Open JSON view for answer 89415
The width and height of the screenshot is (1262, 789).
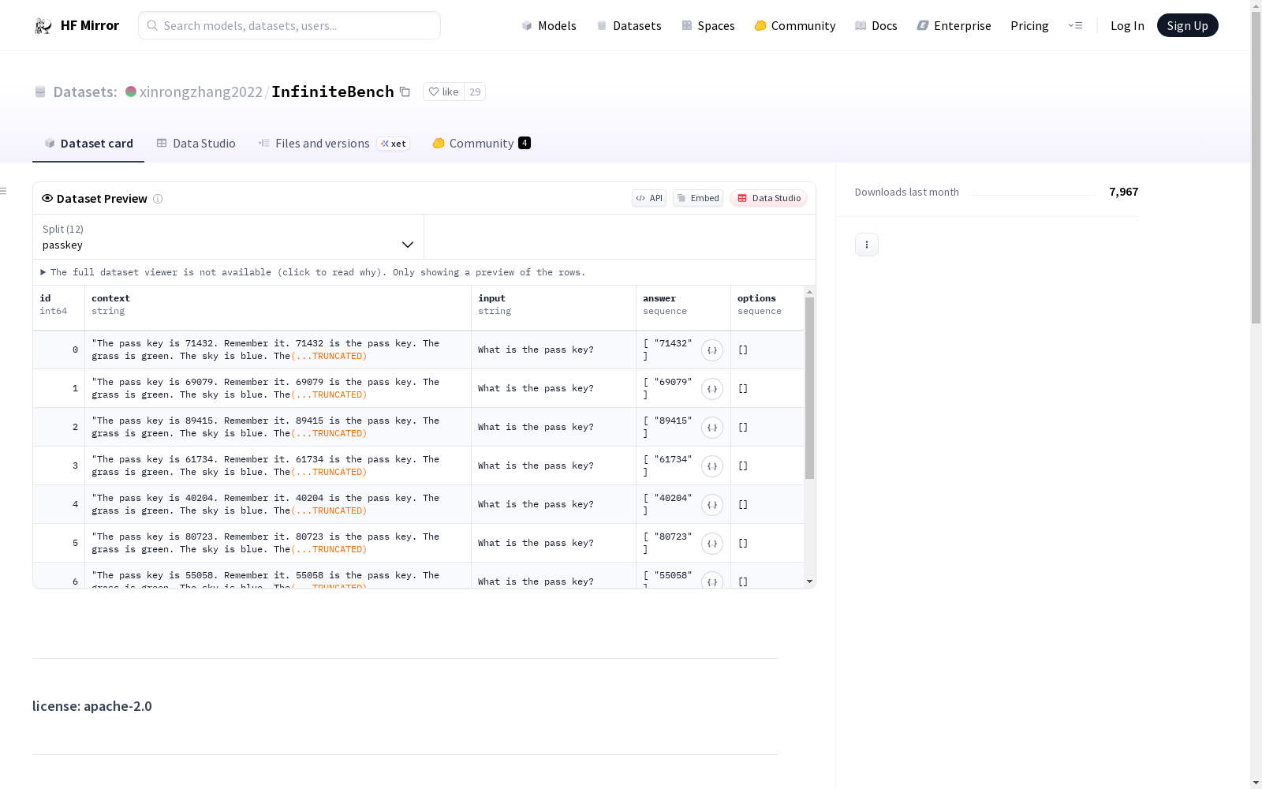(x=711, y=428)
